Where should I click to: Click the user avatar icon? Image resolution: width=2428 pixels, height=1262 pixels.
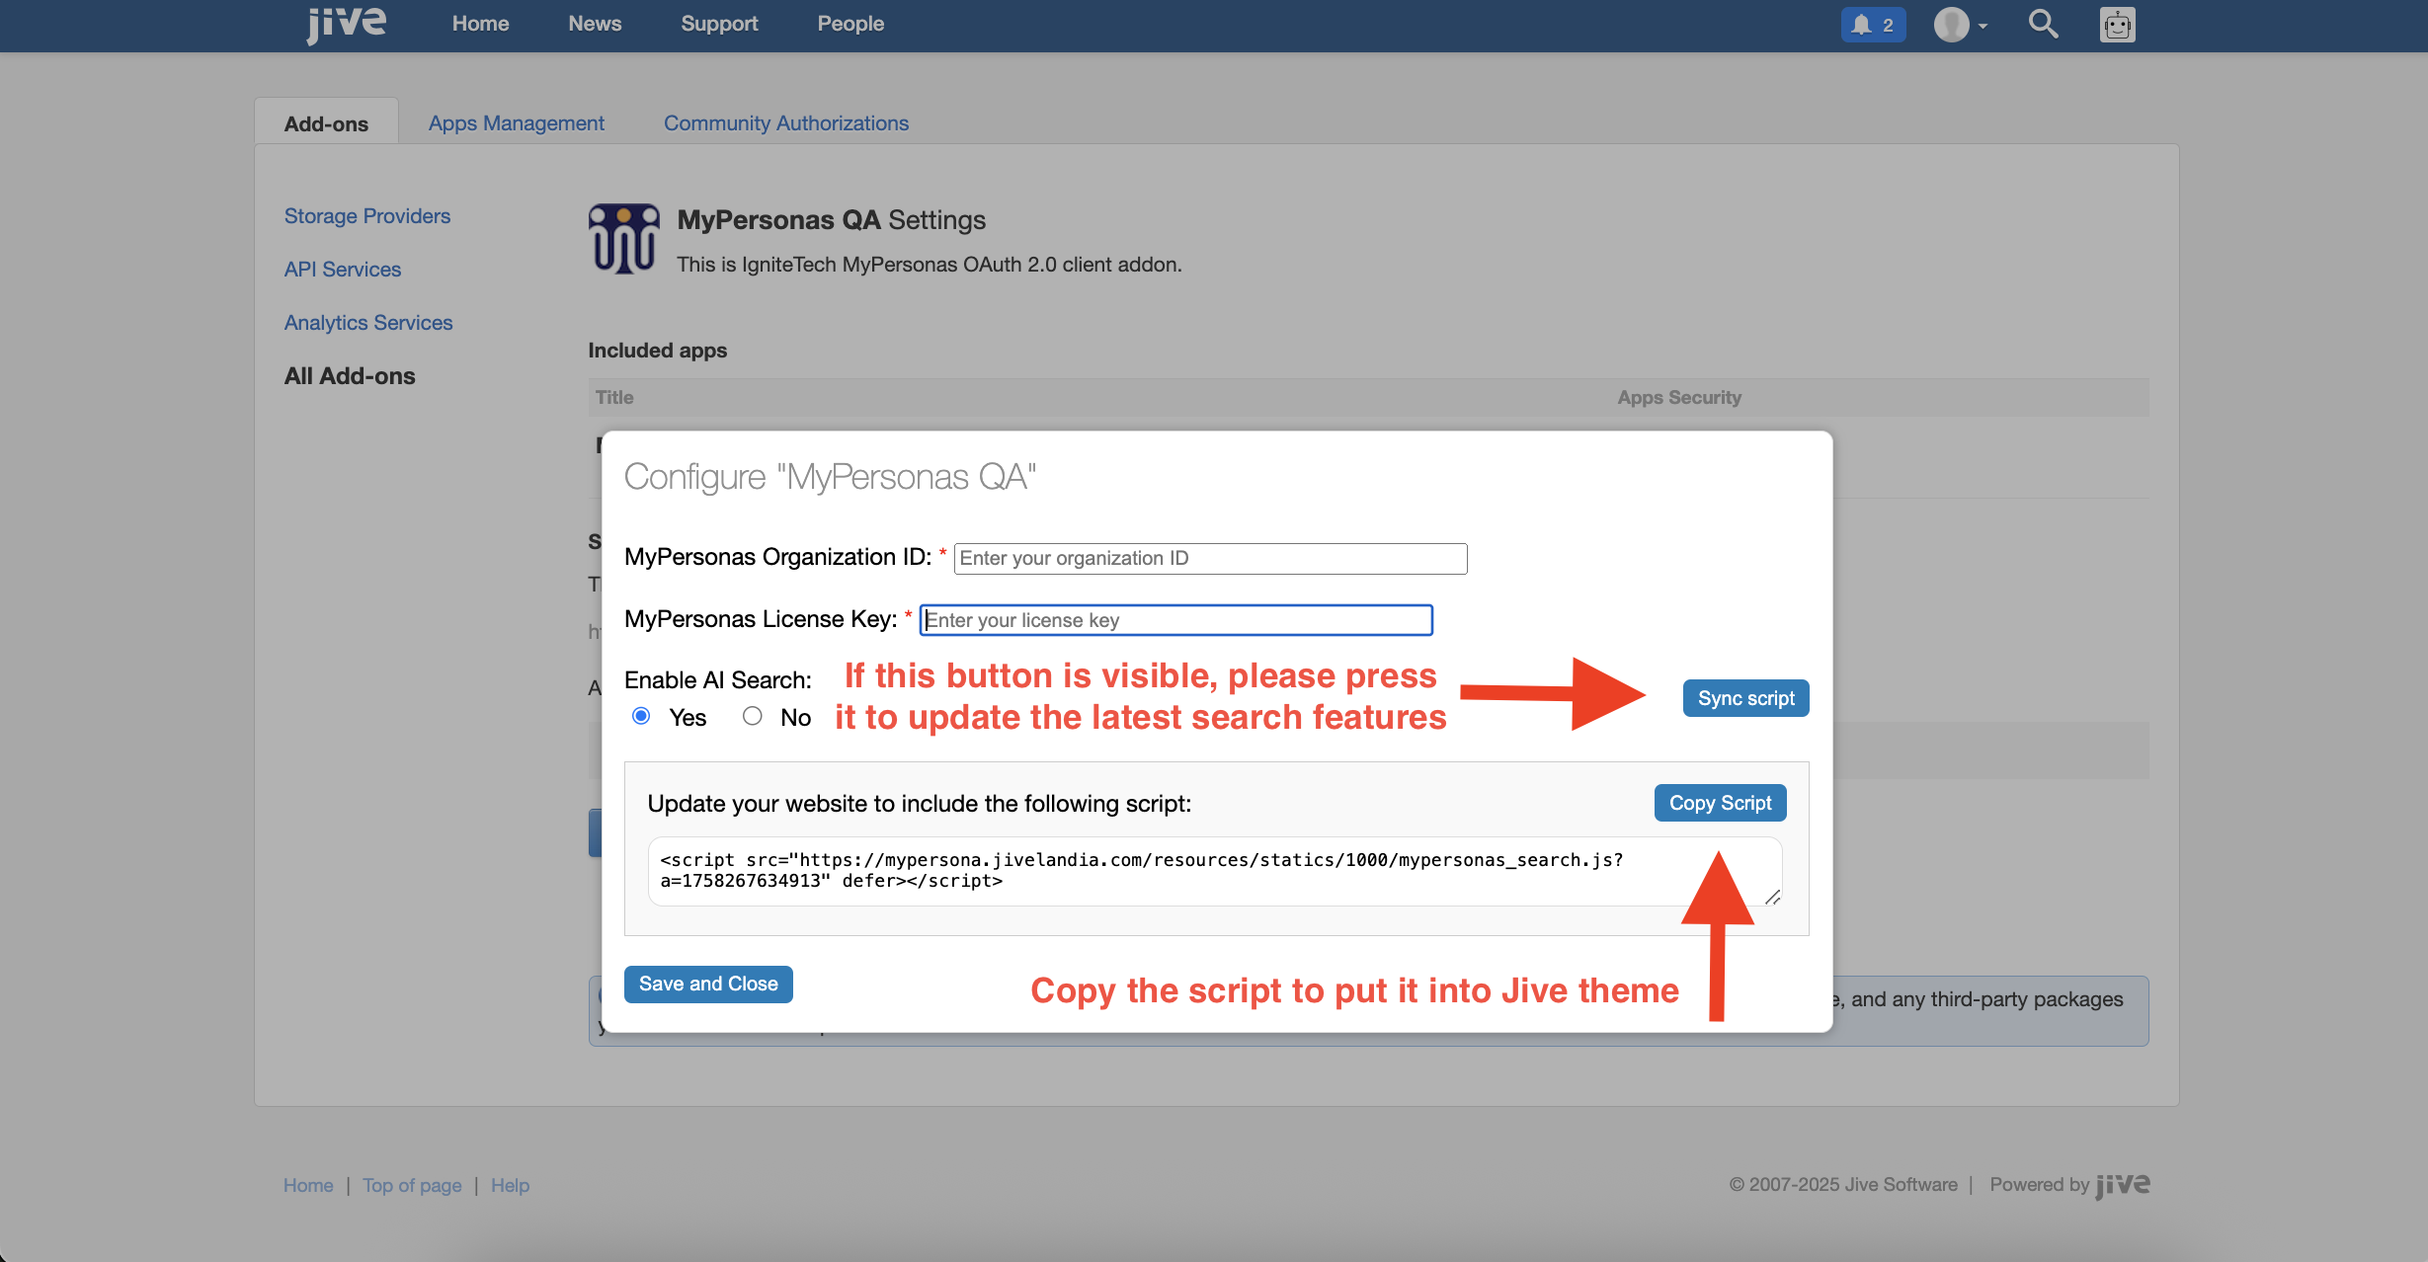[x=1951, y=25]
